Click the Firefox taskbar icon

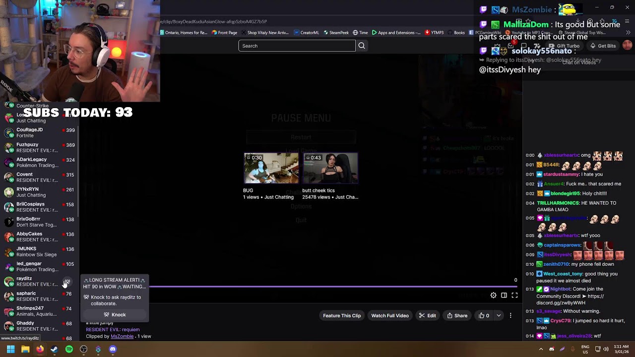pyautogui.click(x=40, y=349)
